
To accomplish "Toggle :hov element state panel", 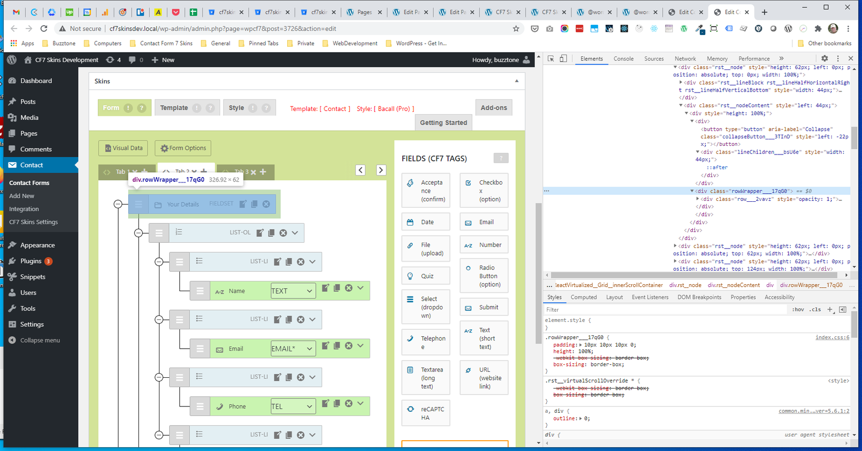I will click(x=798, y=309).
